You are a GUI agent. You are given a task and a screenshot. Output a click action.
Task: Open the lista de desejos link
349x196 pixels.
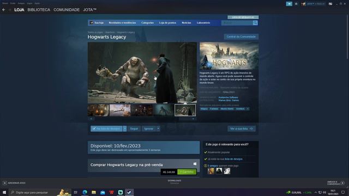coord(233,159)
